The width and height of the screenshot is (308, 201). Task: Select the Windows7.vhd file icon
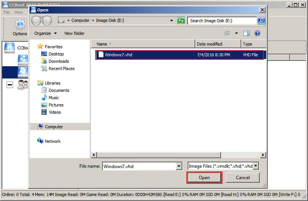click(101, 54)
